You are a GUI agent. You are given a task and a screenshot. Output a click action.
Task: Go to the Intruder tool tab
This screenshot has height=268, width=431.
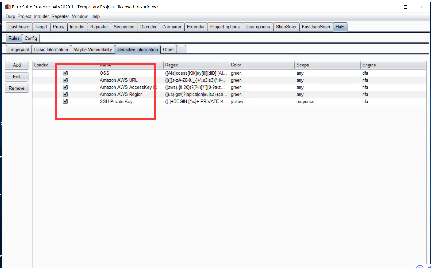point(77,27)
